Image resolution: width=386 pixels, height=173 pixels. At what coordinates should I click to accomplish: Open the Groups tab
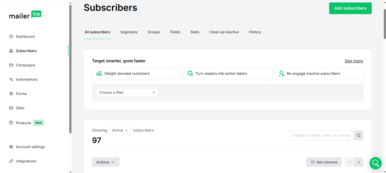pos(154,32)
